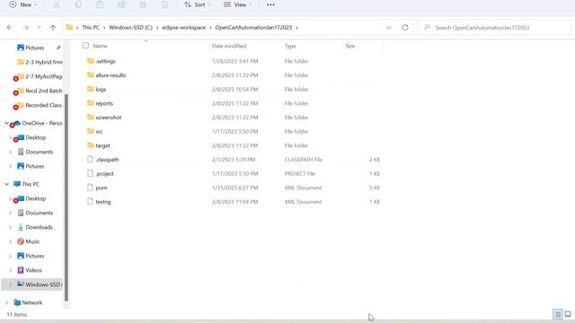The width and height of the screenshot is (575, 323).
Task: Expand the Windows-SSD drive node
Action: [10, 284]
